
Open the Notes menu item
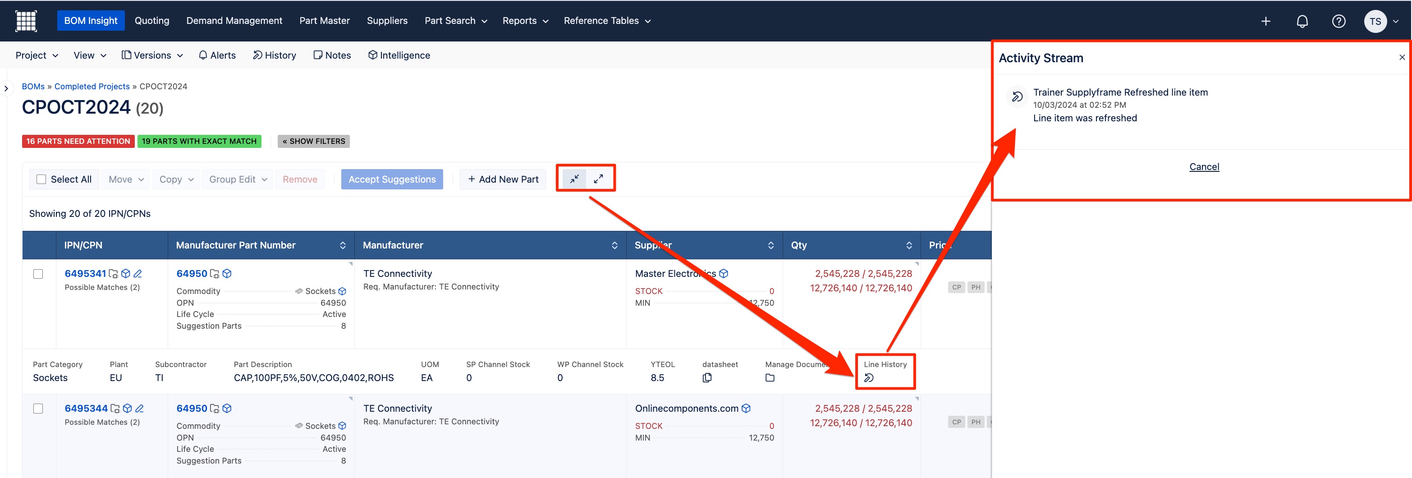tap(332, 55)
